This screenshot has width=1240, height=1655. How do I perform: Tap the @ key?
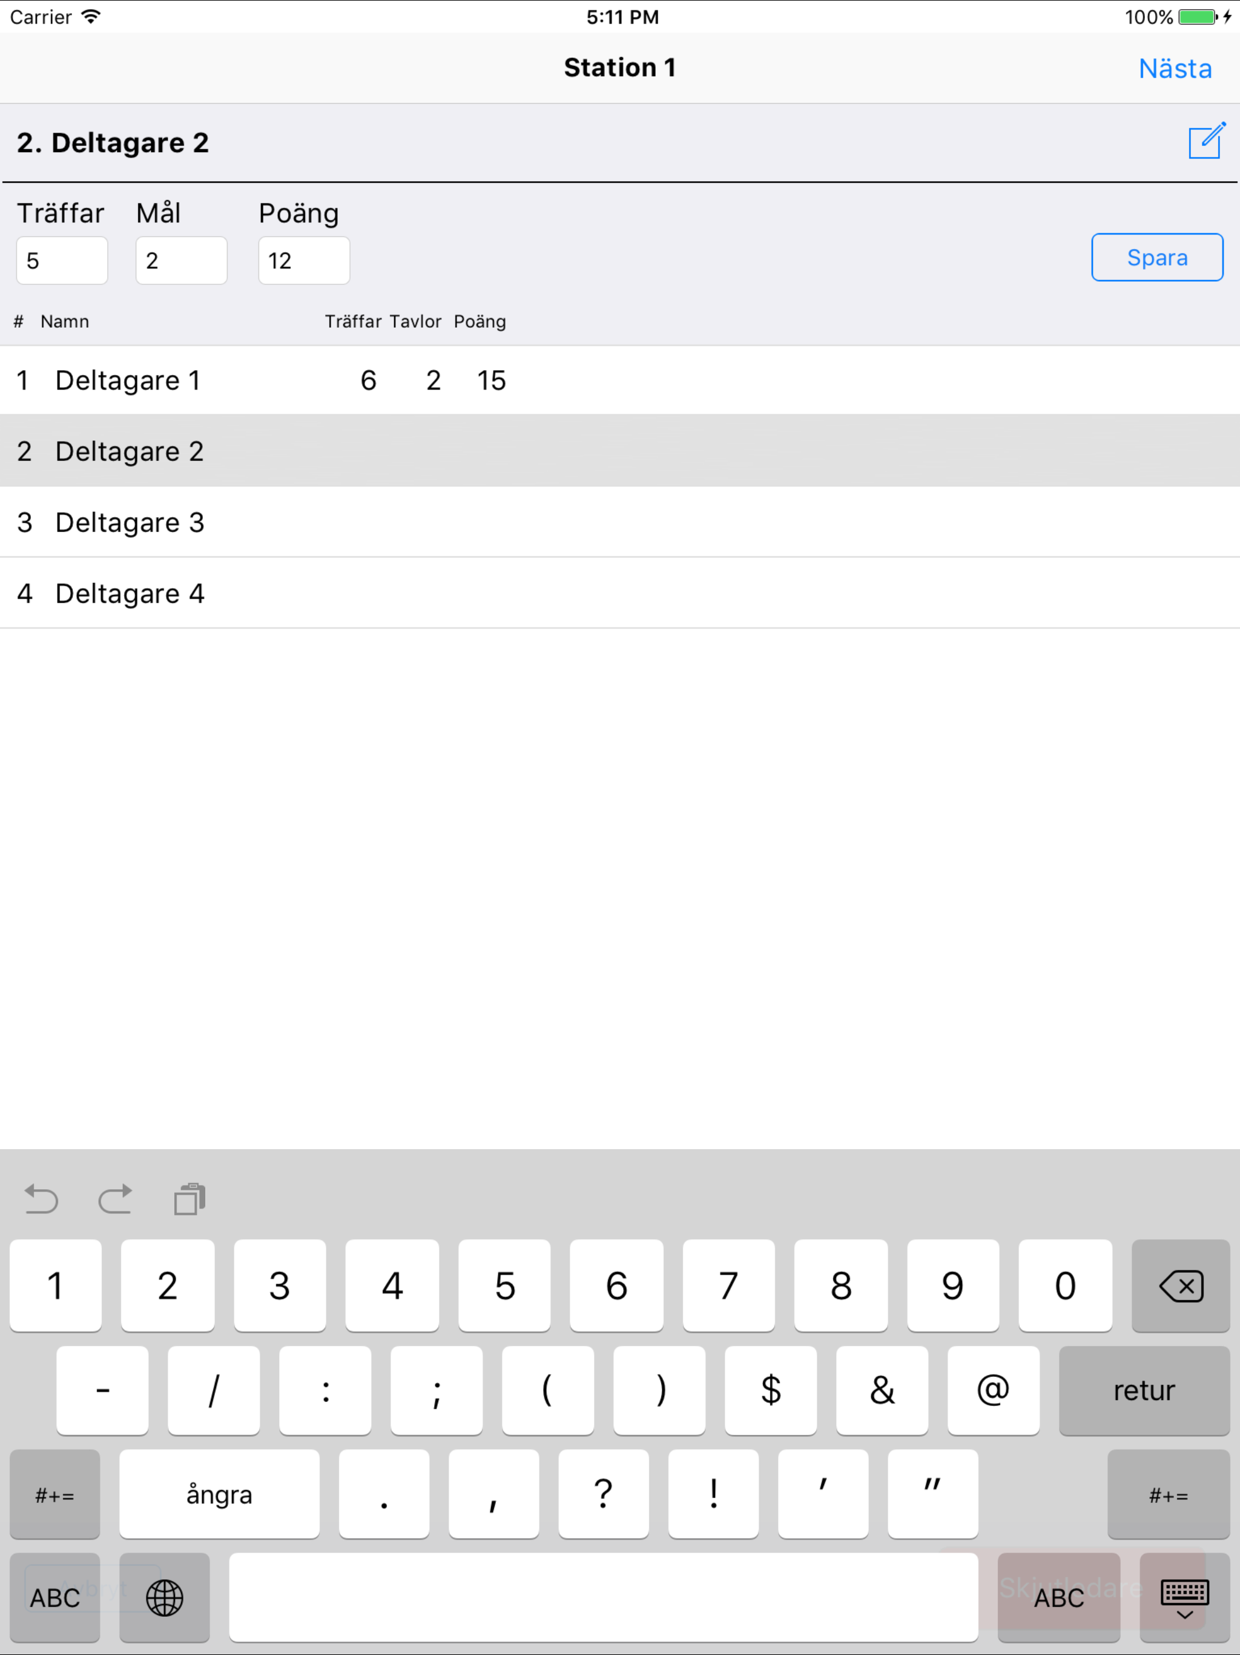pos(994,1390)
